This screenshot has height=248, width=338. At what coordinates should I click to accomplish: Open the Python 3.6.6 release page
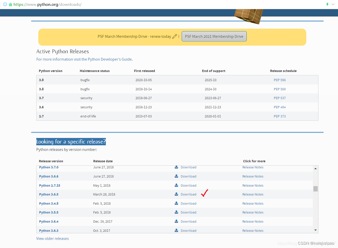[x=49, y=176]
